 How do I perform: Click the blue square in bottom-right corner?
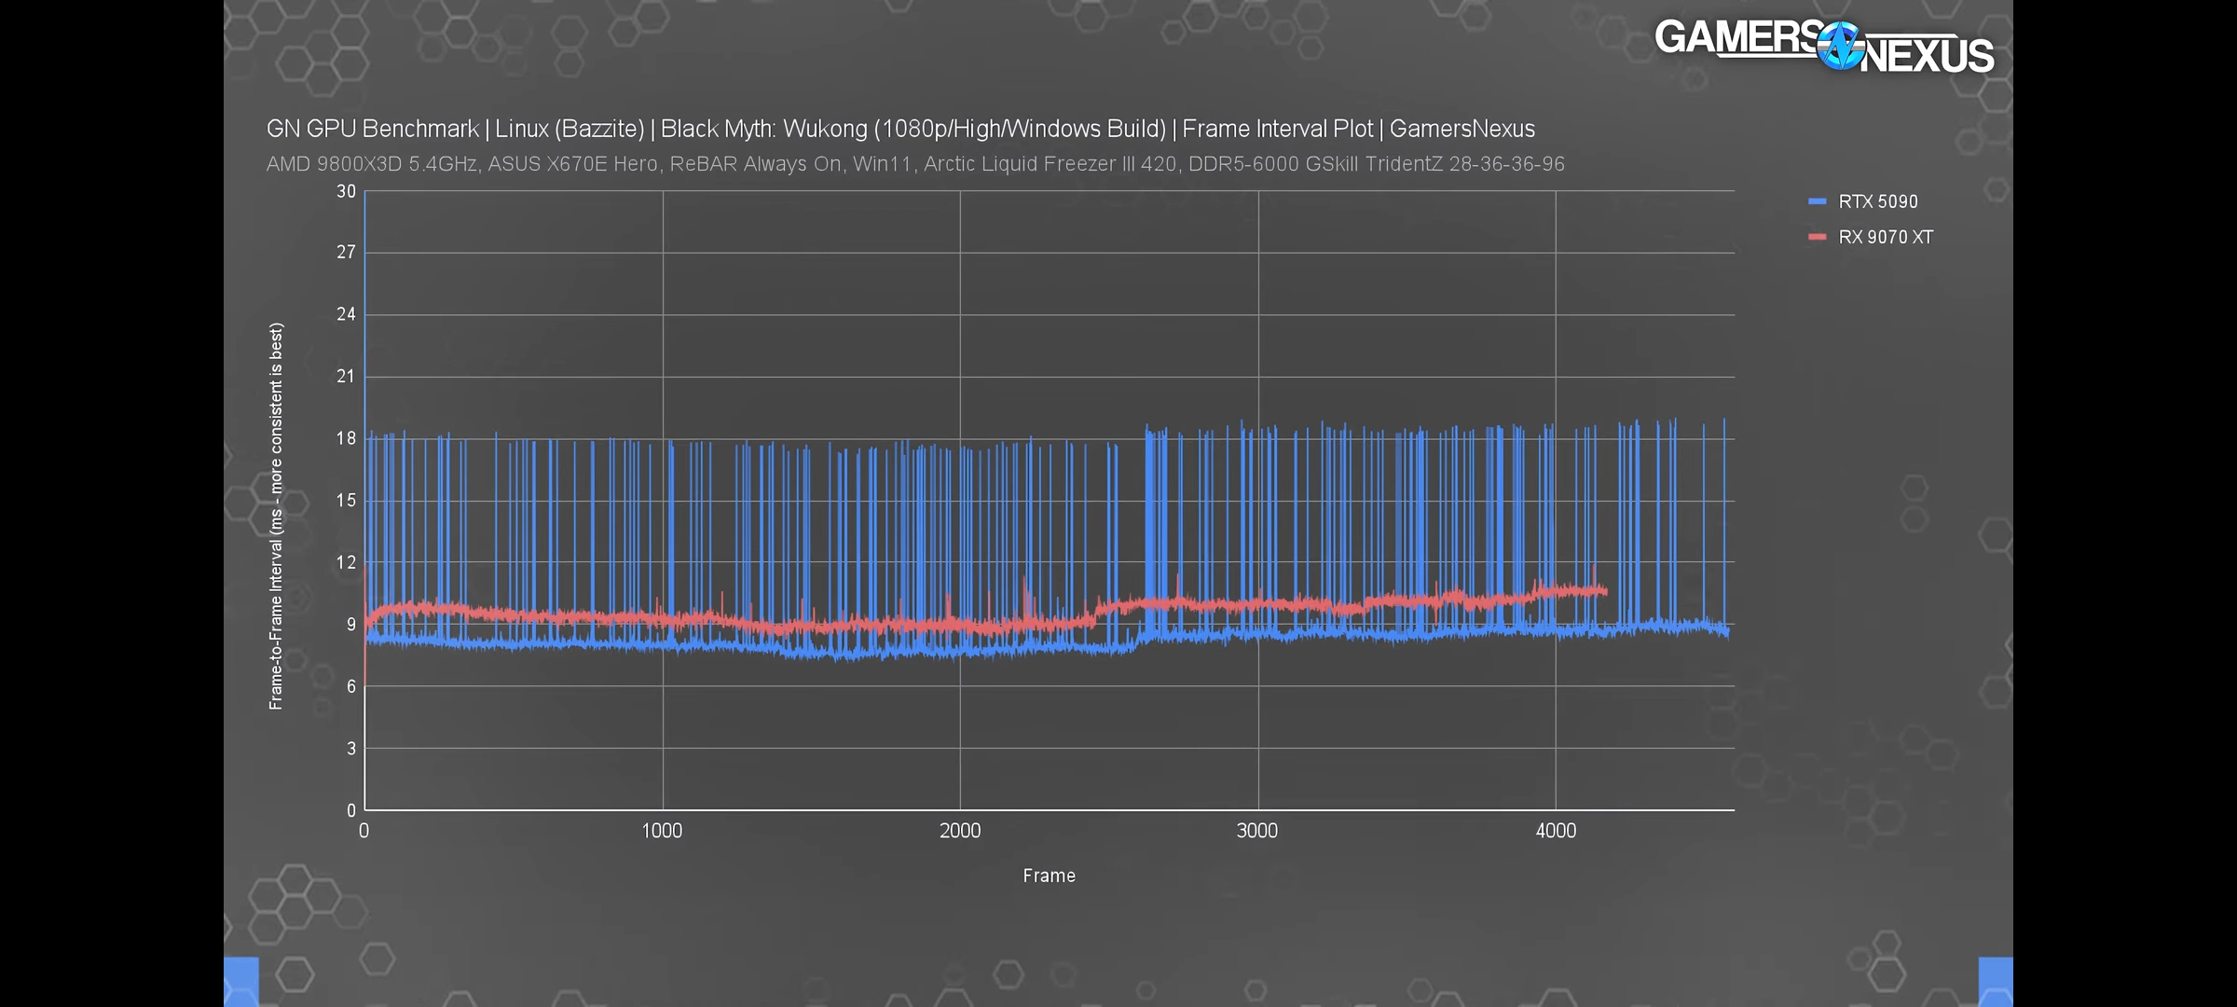pos(1996,981)
